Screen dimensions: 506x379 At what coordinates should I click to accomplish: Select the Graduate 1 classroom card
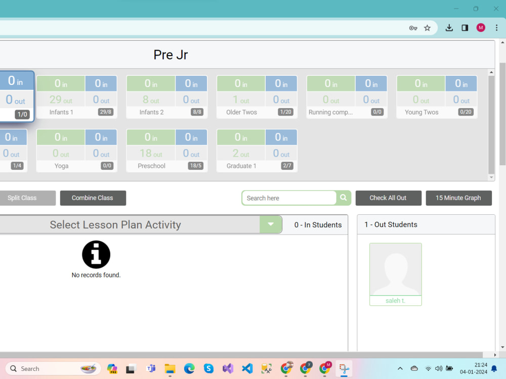click(x=257, y=151)
